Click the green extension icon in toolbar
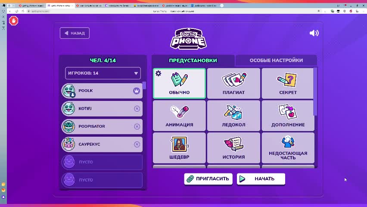The width and height of the screenshot is (367, 207). 333,11
